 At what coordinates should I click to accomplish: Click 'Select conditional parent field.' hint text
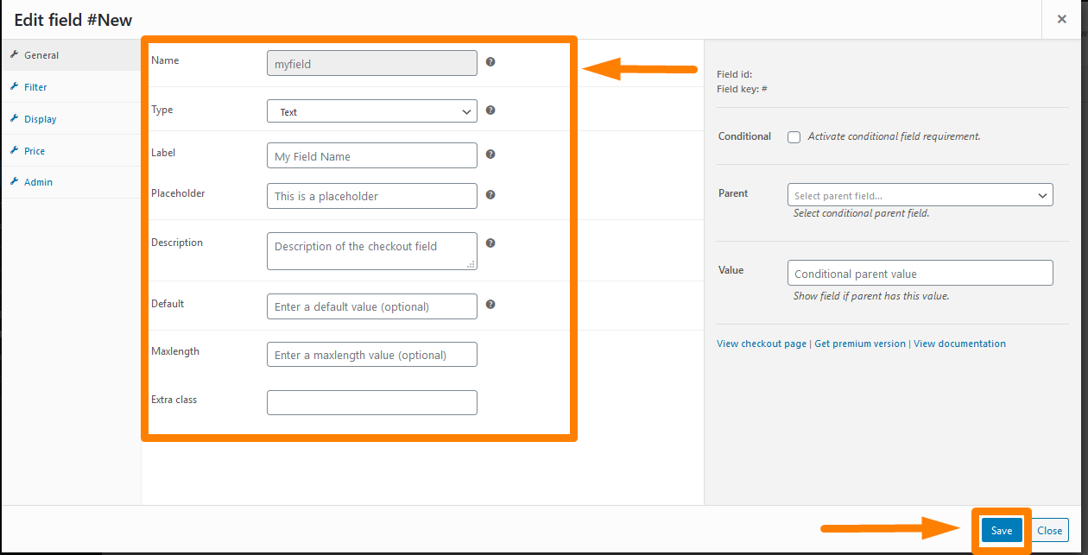click(862, 213)
